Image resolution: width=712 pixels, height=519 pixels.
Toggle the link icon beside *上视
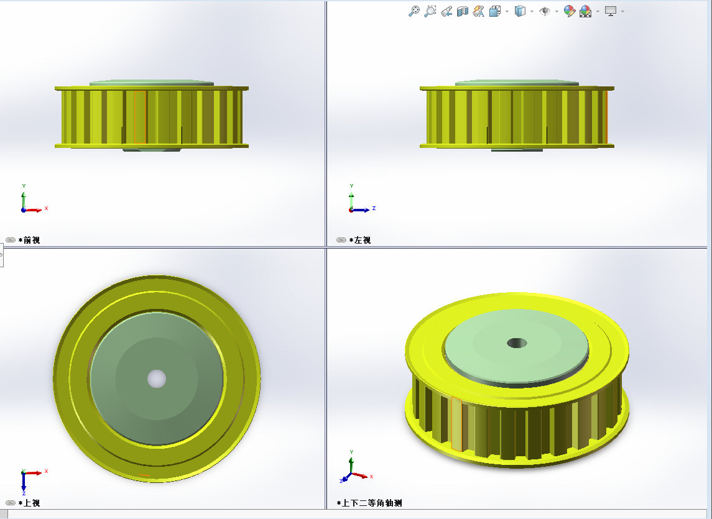(x=11, y=503)
